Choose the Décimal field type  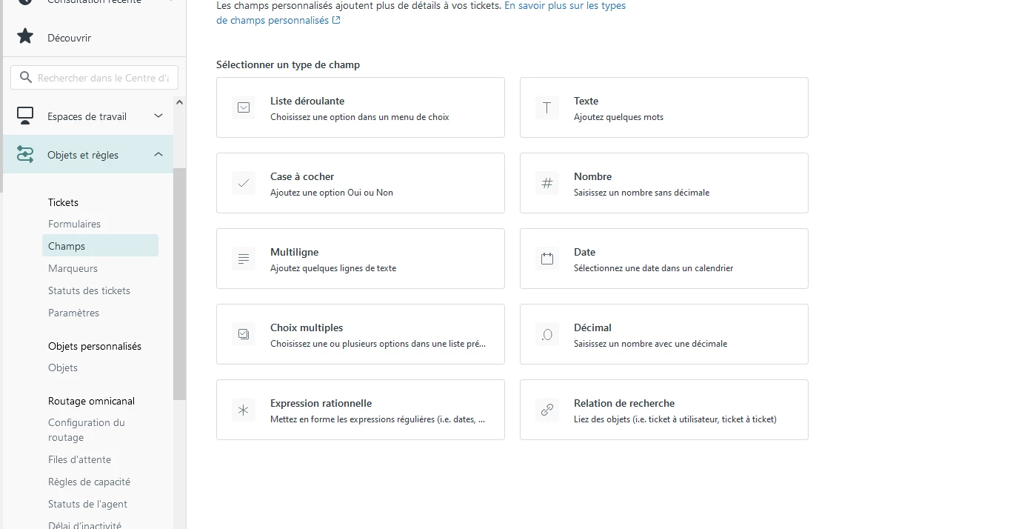coord(664,334)
